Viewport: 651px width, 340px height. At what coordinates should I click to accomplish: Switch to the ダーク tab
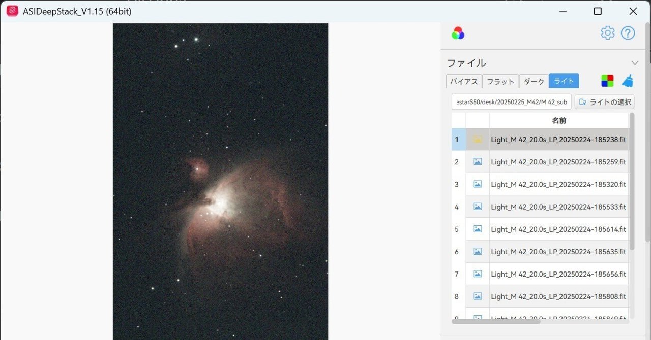point(534,81)
